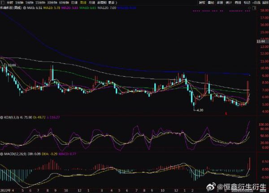This screenshot has width=269, height=193.
Task: Select the 15分钟 period tab
Action: coord(40,3)
